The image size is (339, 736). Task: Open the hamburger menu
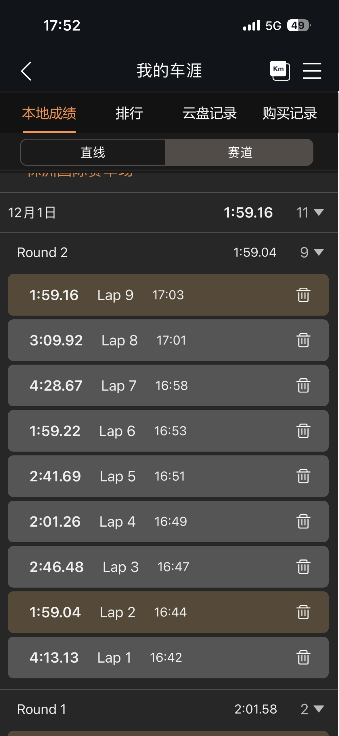click(x=312, y=71)
